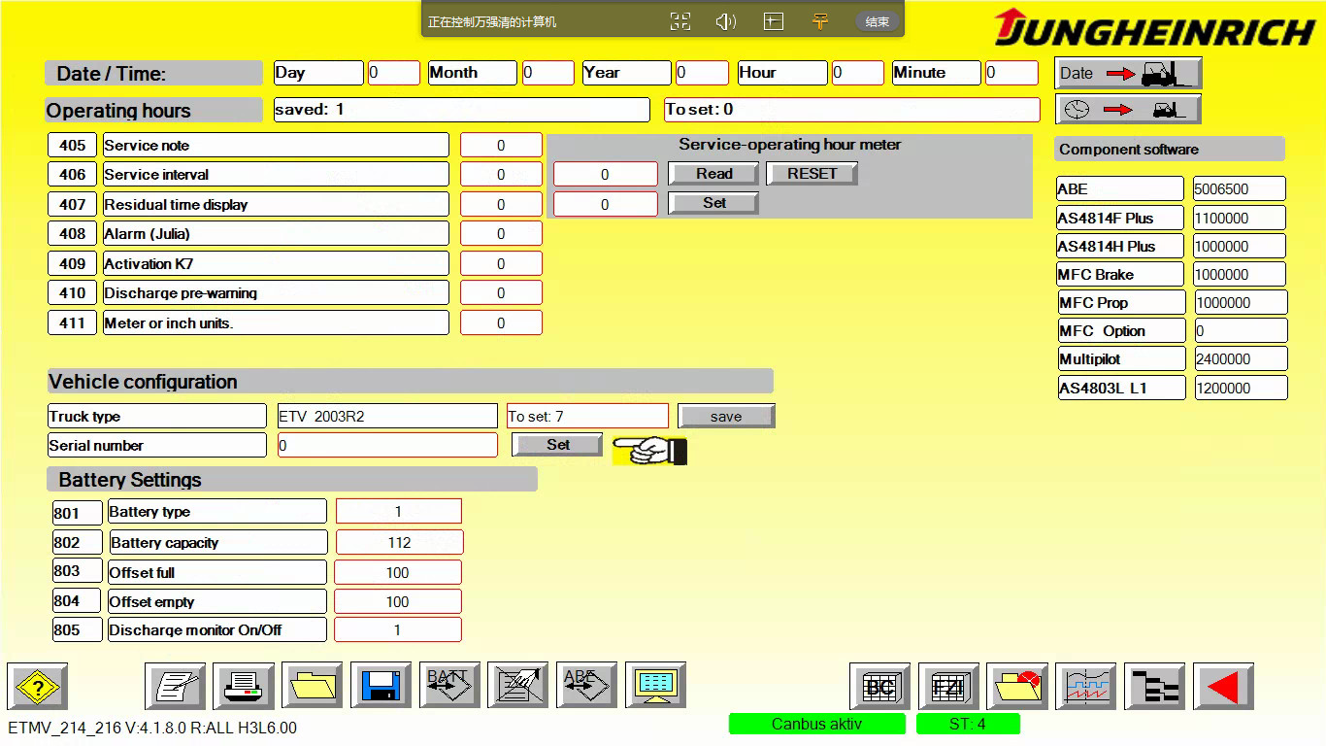Screen dimensions: 1326x746
Task: Open the BATT battery transfer icon
Action: click(449, 687)
